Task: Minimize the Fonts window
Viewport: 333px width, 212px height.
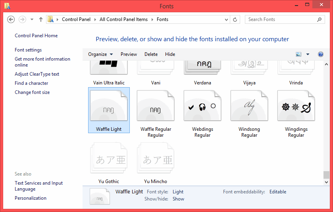Action: click(x=296, y=5)
